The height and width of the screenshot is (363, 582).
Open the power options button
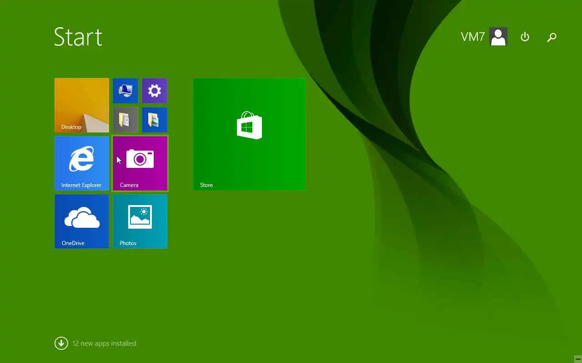pos(525,37)
